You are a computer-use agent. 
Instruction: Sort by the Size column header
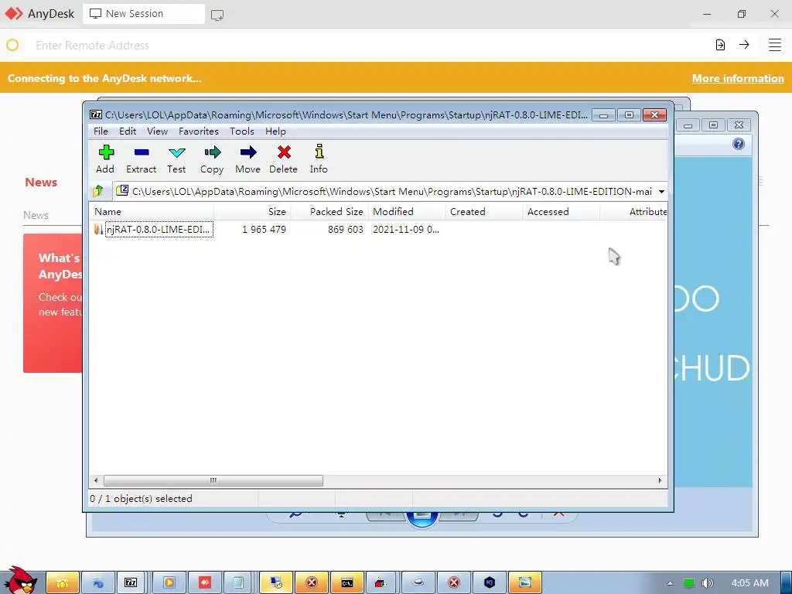(x=251, y=212)
